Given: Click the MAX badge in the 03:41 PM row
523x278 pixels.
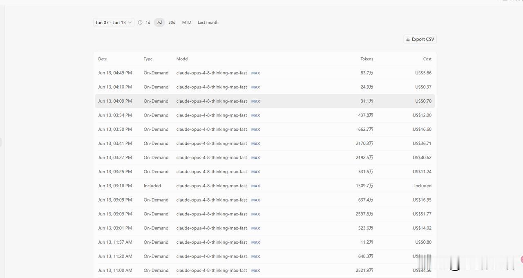Looking at the screenshot, I should pos(255,143).
